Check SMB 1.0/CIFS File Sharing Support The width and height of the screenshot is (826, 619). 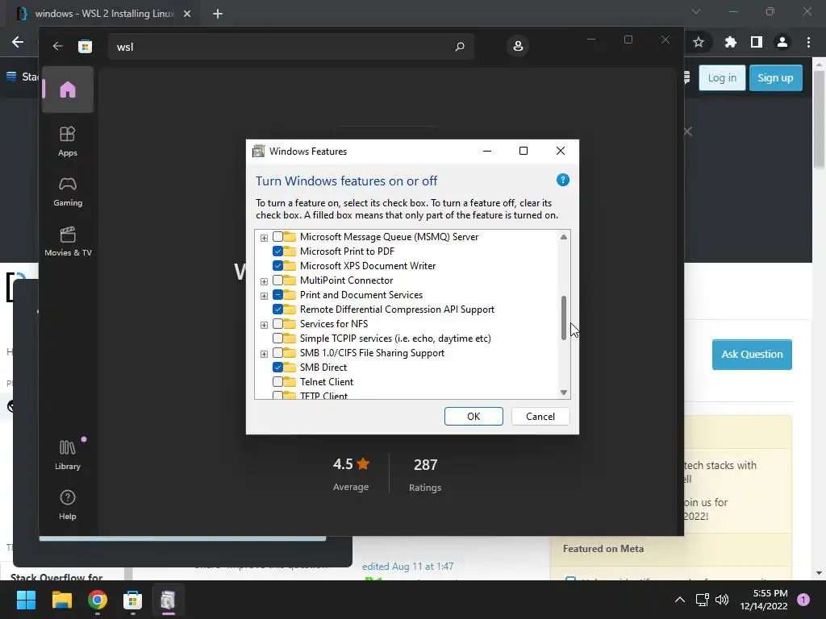277,353
